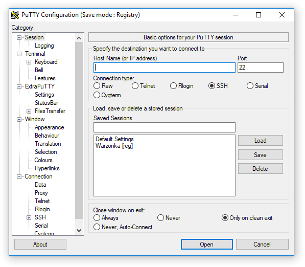Click the category list scroll down arrow
This screenshot has height=267, width=305.
79,231
